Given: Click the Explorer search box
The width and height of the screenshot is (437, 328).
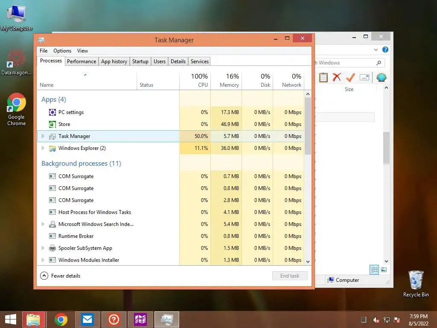Looking at the screenshot, I should (x=350, y=63).
